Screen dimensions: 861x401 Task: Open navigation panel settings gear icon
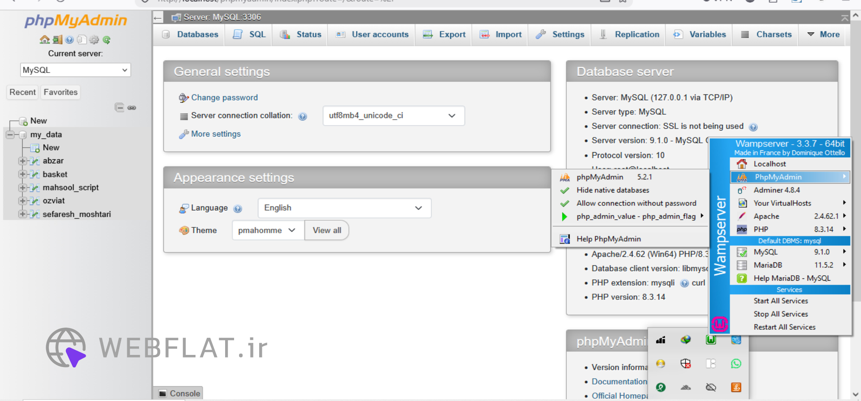(x=94, y=40)
